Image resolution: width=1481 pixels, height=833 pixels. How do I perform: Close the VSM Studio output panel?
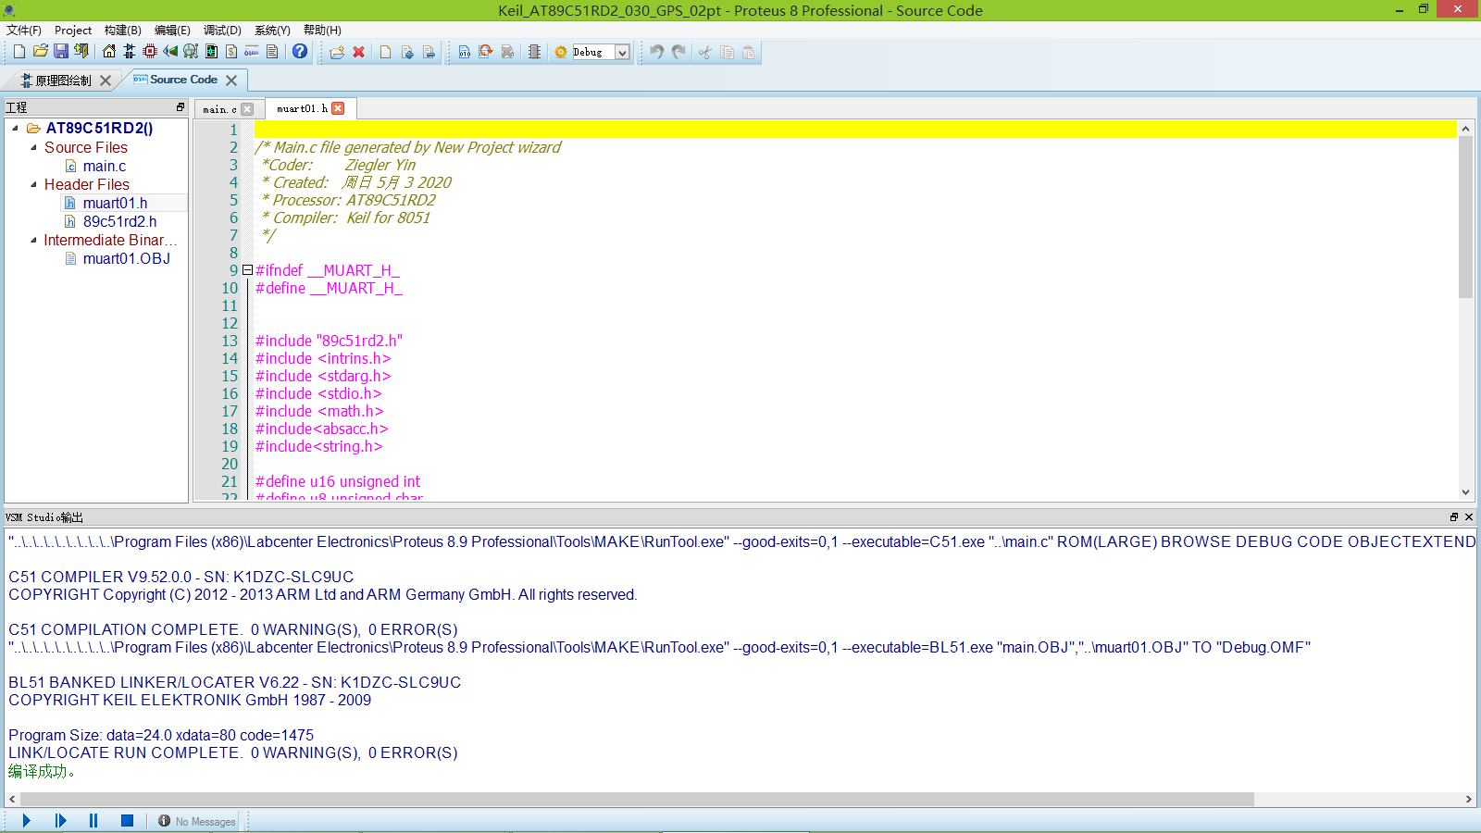1469,517
